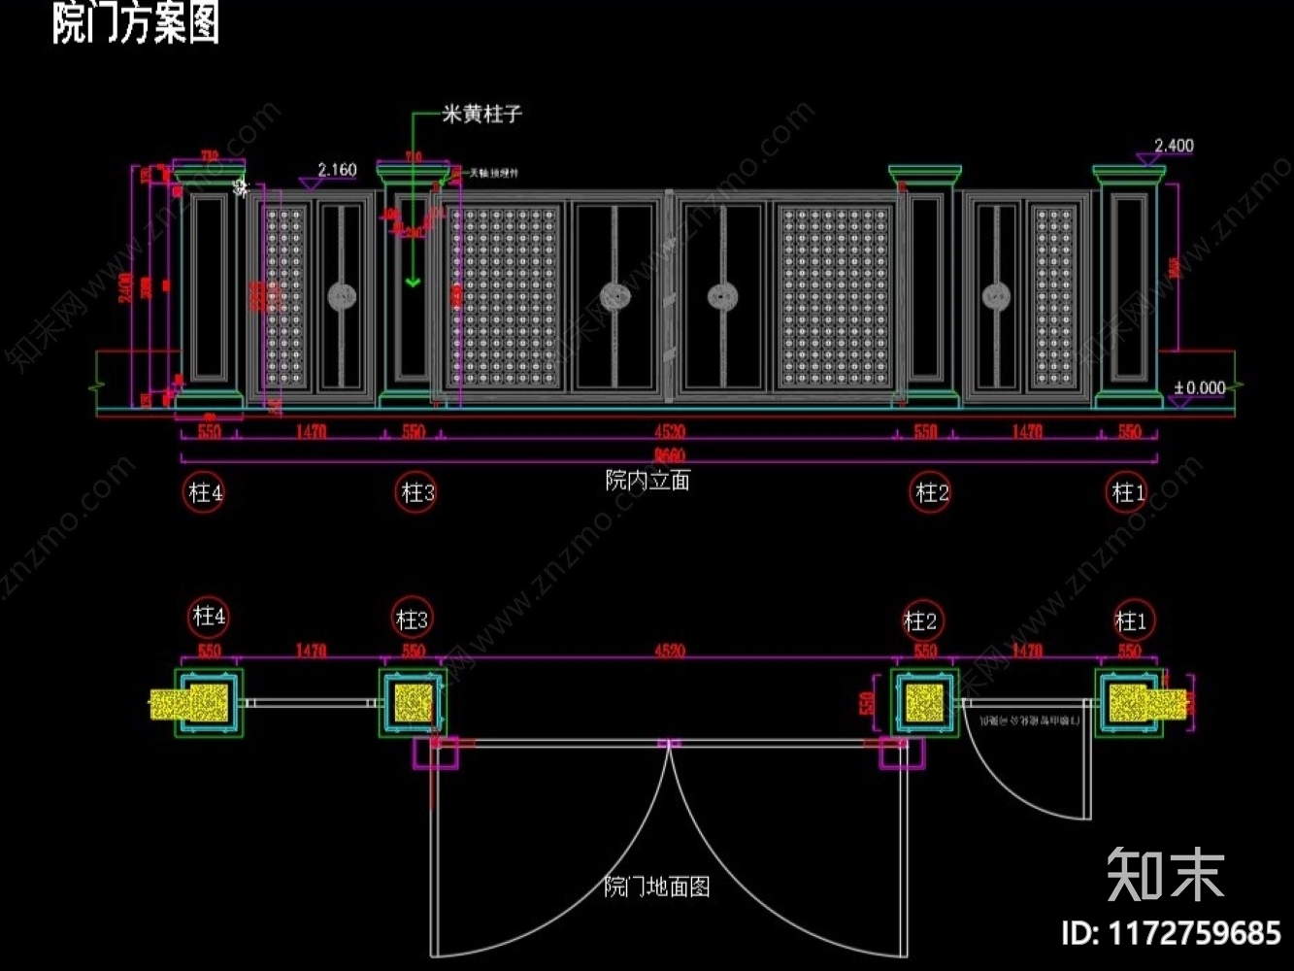Select the 柱1 bubble below the elevation view
Screen dimensions: 1294x971
point(1129,492)
